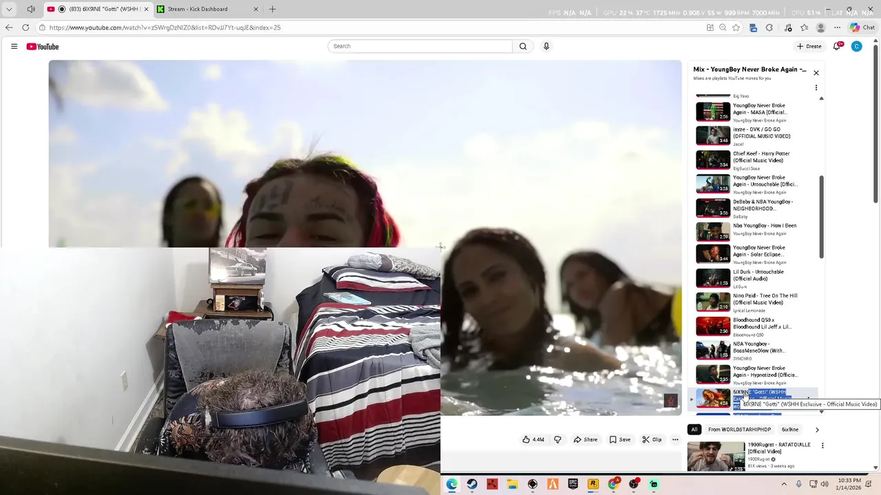881x495 pixels.
Task: Close the Mix playlist panel
Action: [x=816, y=73]
